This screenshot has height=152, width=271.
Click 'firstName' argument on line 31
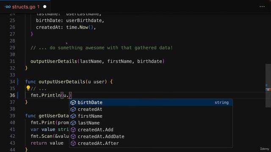[119, 61]
